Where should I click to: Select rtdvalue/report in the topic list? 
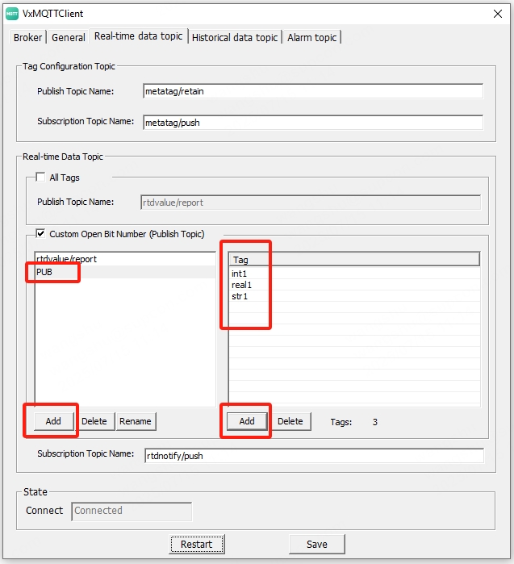tap(125, 259)
